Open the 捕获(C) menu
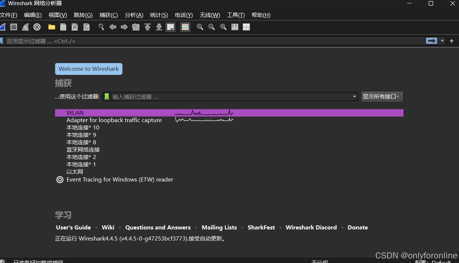Screen dimensions: 459x263 point(109,15)
